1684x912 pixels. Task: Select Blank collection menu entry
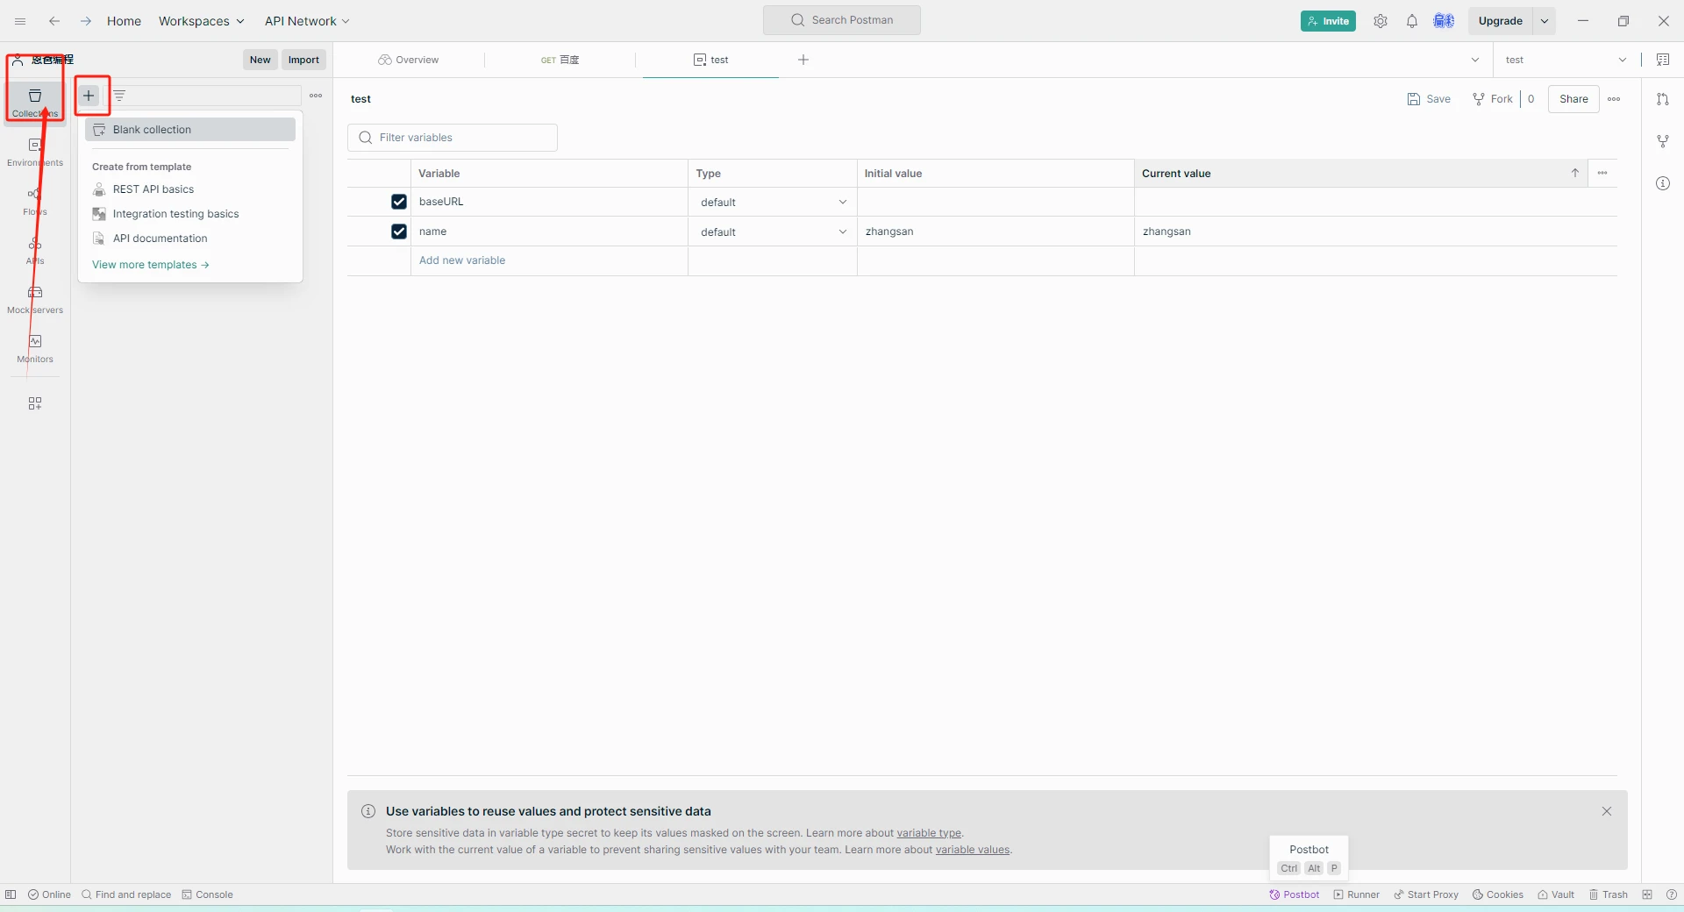tap(190, 130)
